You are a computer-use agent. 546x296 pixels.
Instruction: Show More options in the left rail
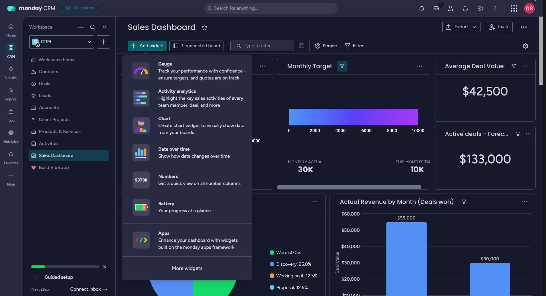tap(11, 179)
